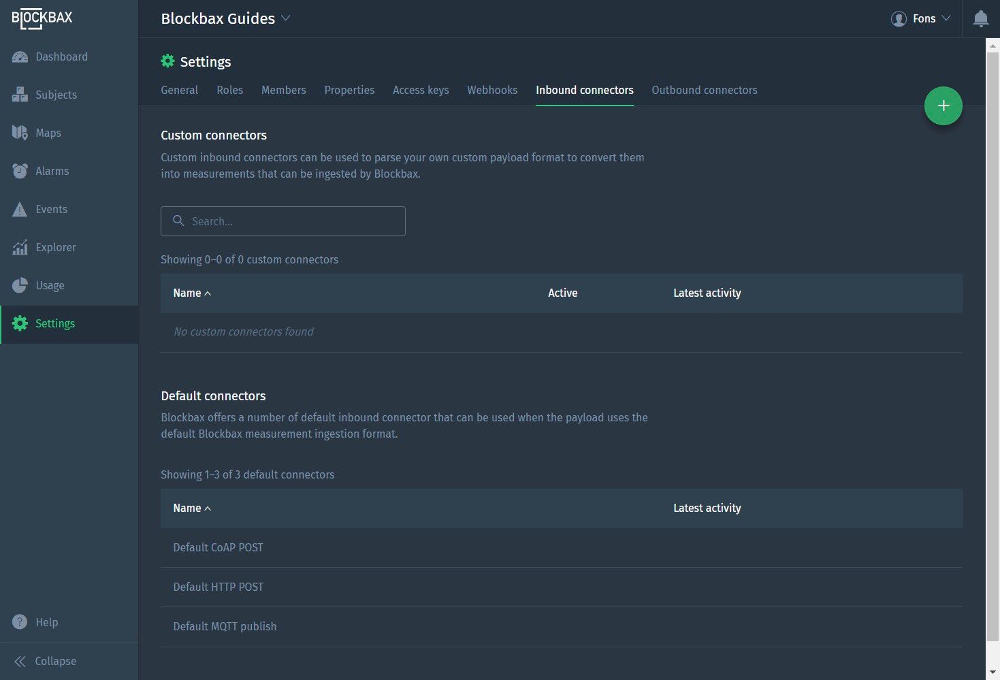1000x680 pixels.
Task: Click the Blockbax Guides project title
Action: point(218,19)
